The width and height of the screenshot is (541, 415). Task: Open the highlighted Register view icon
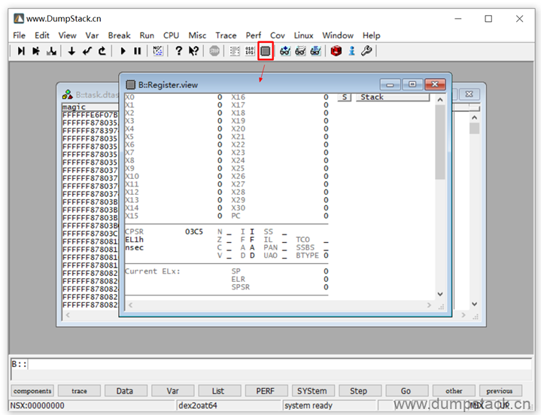coord(265,51)
